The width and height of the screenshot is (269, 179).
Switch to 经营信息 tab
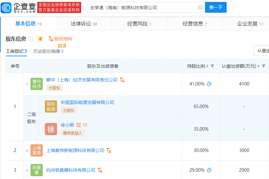[x=195, y=24]
